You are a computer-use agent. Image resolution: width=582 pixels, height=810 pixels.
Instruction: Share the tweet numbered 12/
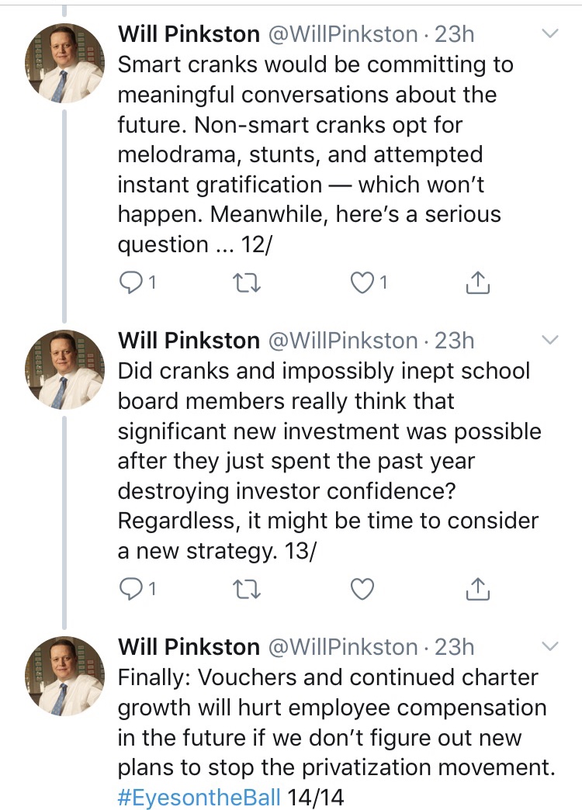(x=478, y=284)
